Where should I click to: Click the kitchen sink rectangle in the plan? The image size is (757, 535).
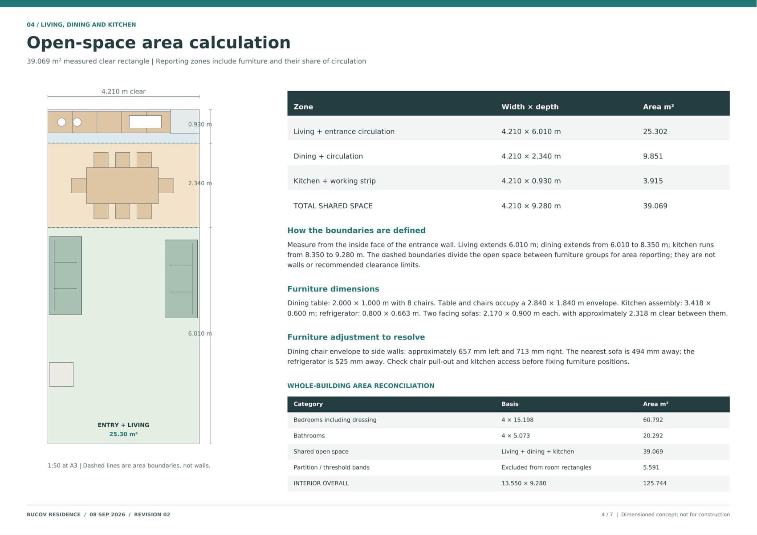point(145,122)
